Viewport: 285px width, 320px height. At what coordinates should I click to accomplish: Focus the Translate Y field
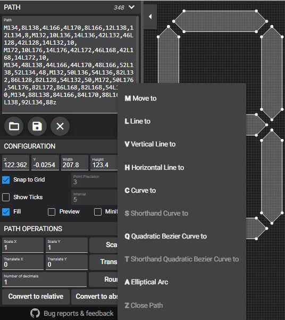click(66, 262)
